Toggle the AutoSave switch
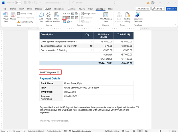Viewport: 178px width, 132px height. 18,3
